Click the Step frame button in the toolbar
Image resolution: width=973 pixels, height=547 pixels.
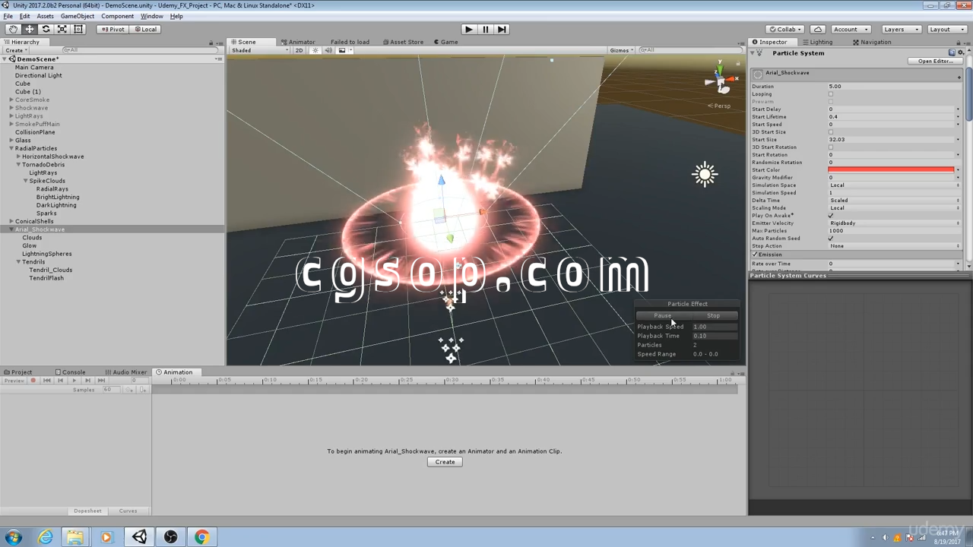click(x=502, y=29)
